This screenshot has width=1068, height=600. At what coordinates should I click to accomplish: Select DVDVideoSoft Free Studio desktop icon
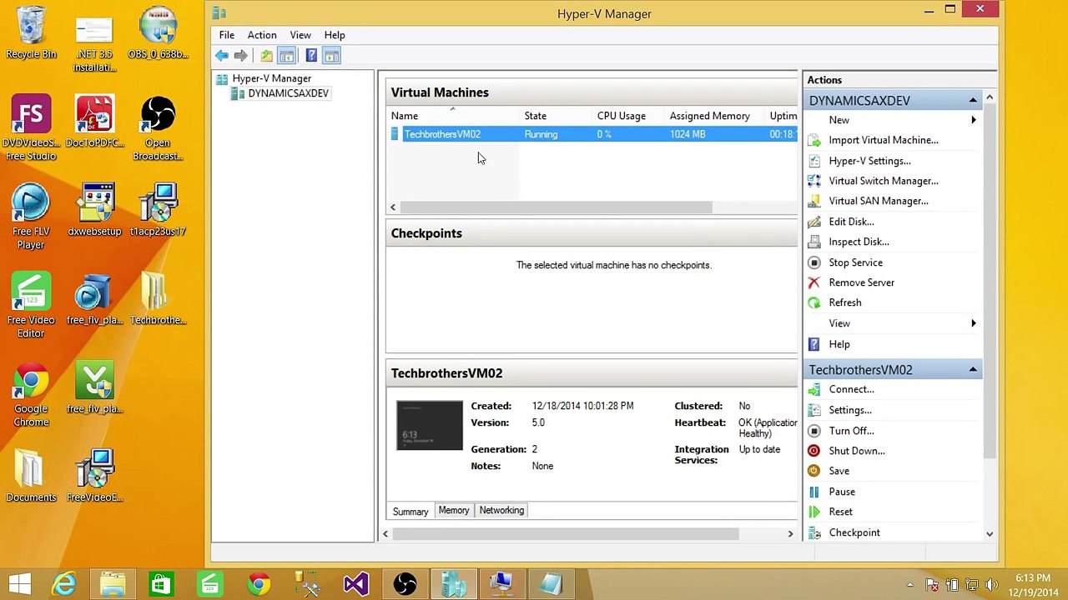coord(31,129)
